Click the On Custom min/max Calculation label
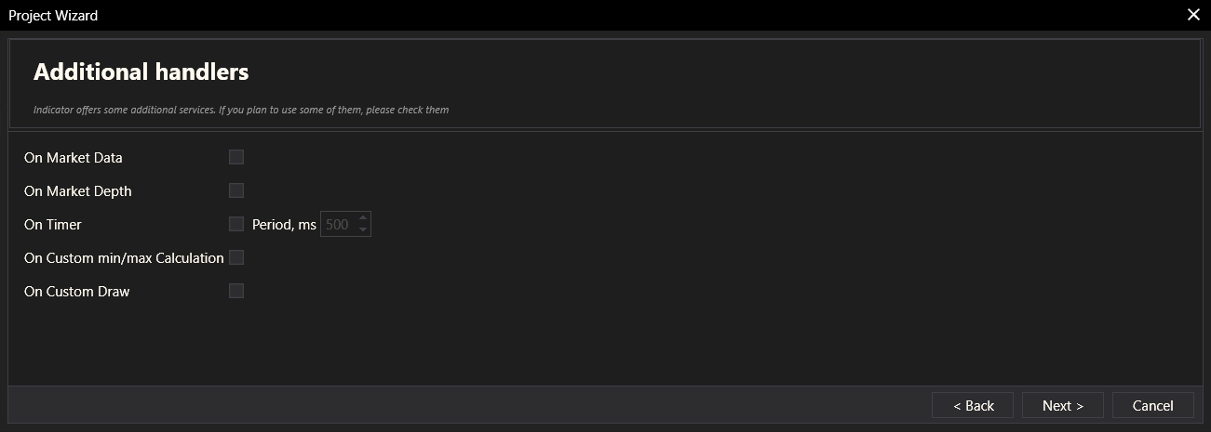The height and width of the screenshot is (432, 1211). point(124,258)
